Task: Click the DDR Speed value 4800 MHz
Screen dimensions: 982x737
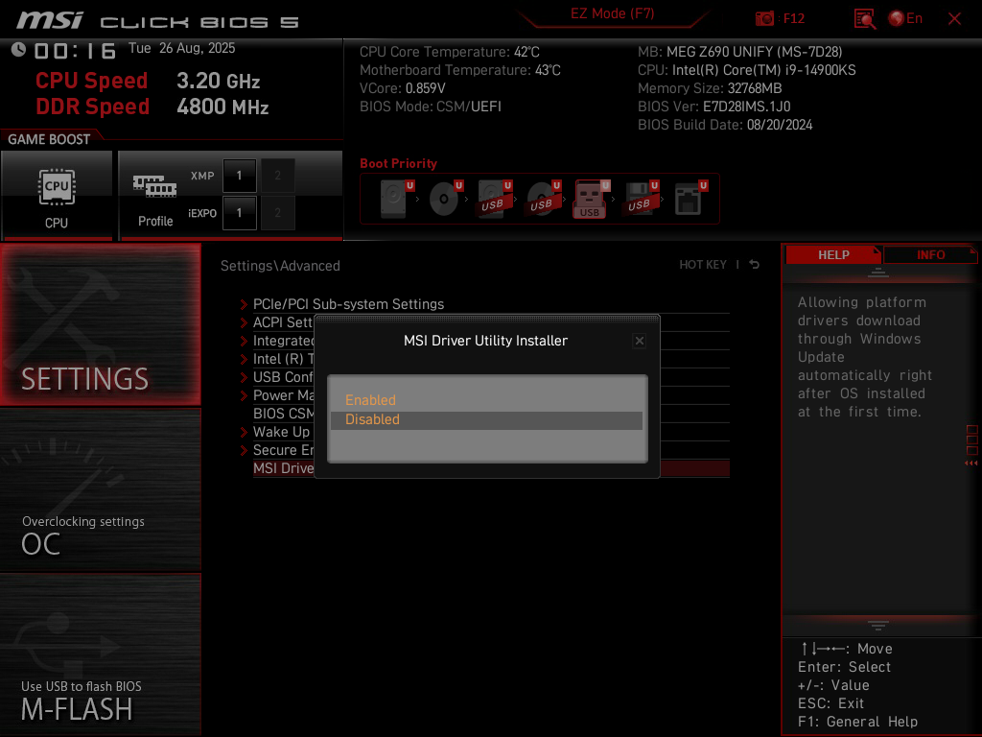Action: (222, 107)
